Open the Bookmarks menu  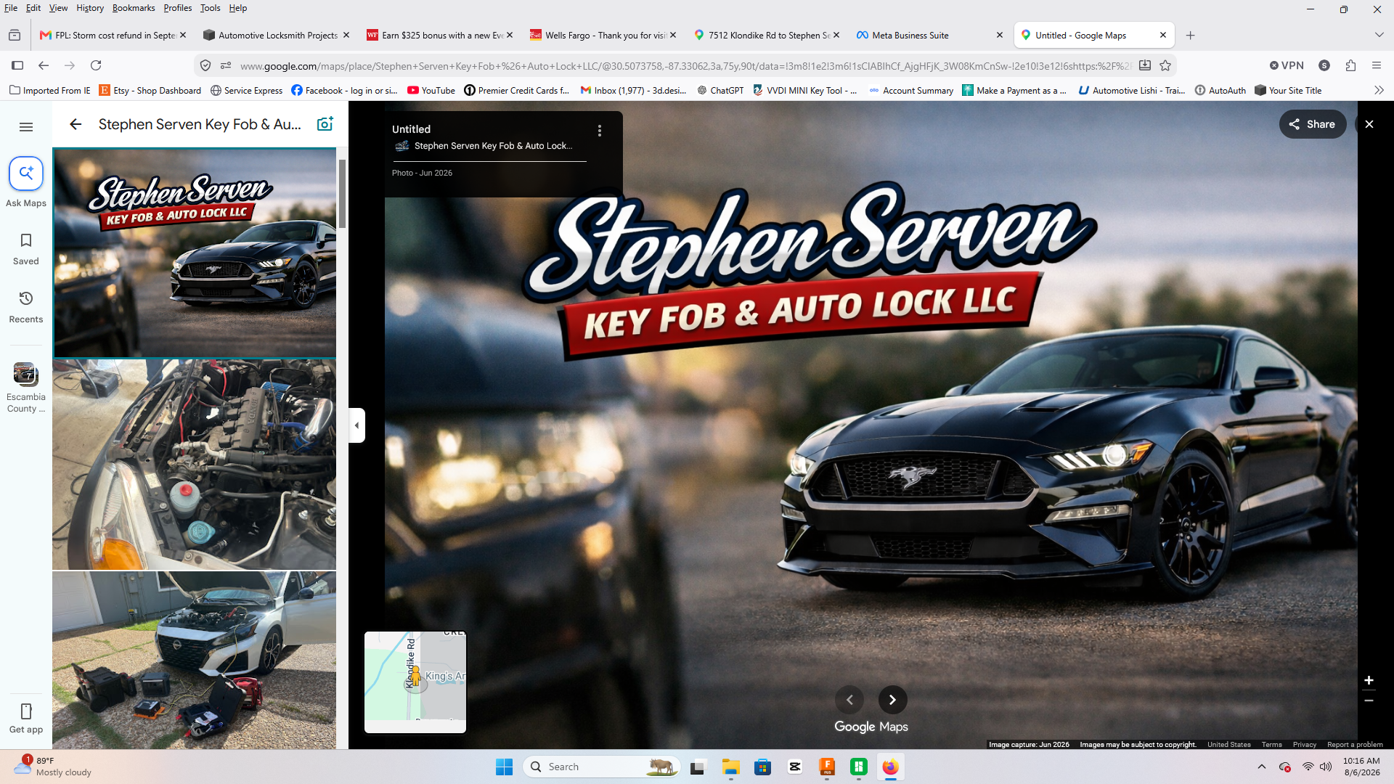pyautogui.click(x=134, y=8)
